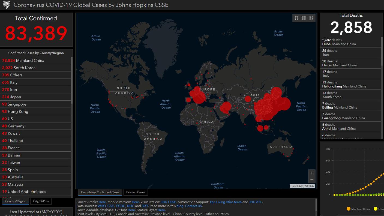The height and width of the screenshot is (216, 384).
Task: Zoom out with the map minus button
Action: pos(312,179)
